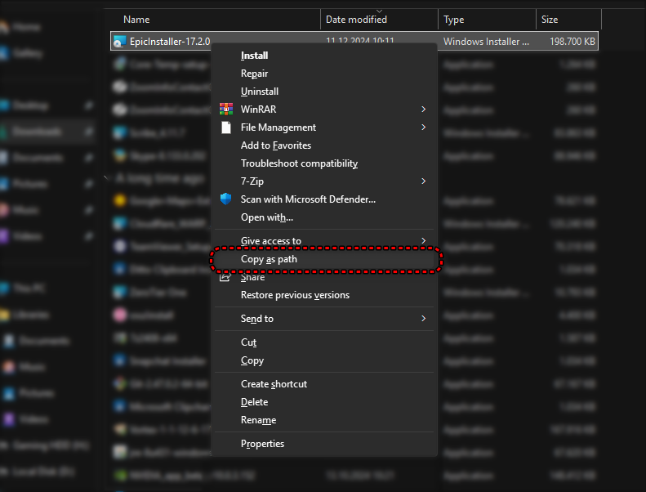The height and width of the screenshot is (492, 646).
Task: Click the 198.700 KB size cell
Action: coord(572,42)
